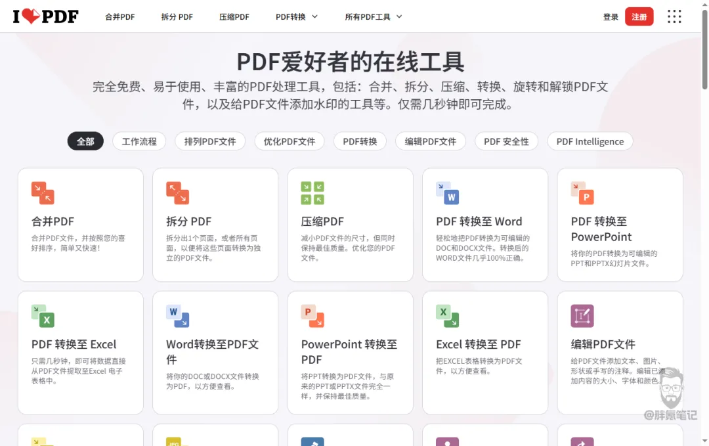
Task: Open the PDF 转换至 PowerPoint title
Action: (601, 229)
